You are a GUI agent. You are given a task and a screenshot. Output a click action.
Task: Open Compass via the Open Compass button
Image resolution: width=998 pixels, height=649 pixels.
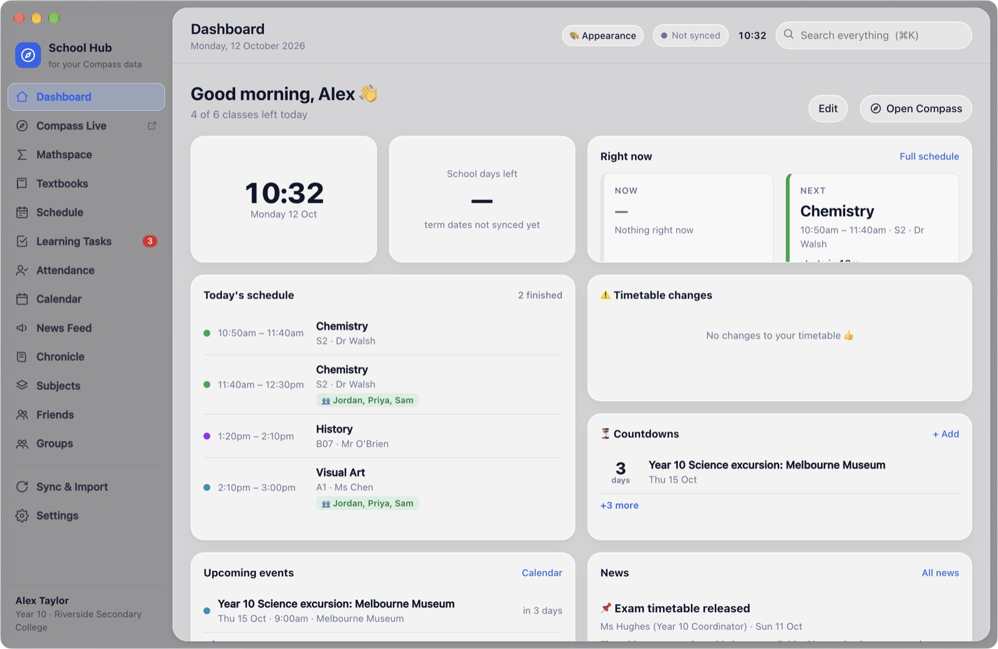(x=916, y=108)
